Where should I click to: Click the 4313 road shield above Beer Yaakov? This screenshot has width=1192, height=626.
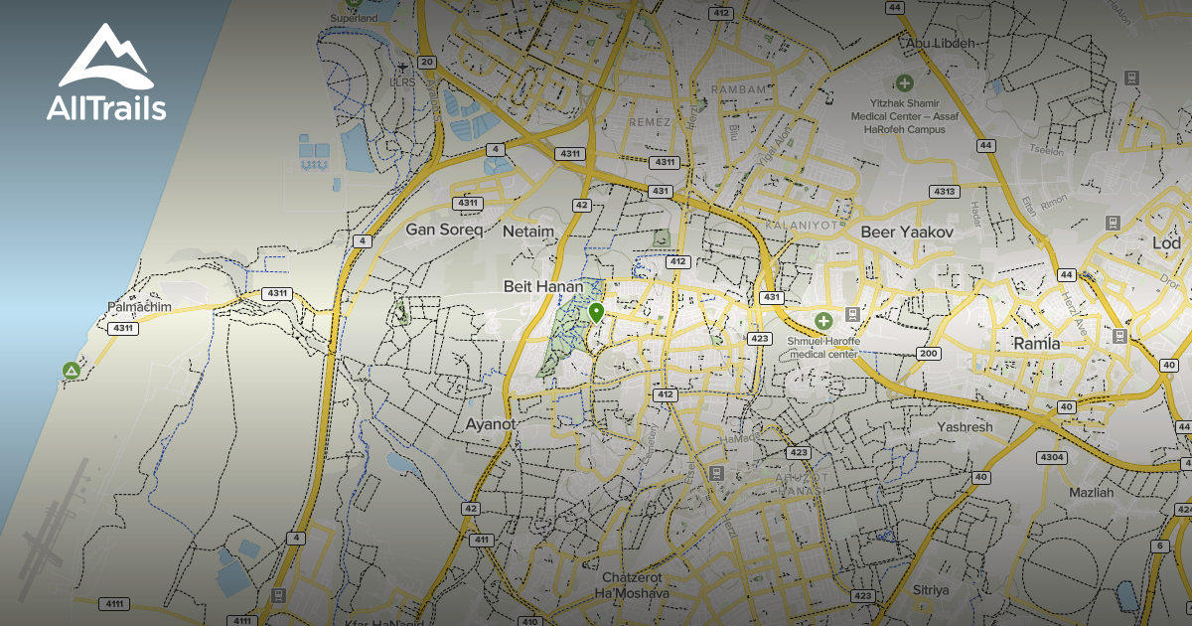[943, 191]
